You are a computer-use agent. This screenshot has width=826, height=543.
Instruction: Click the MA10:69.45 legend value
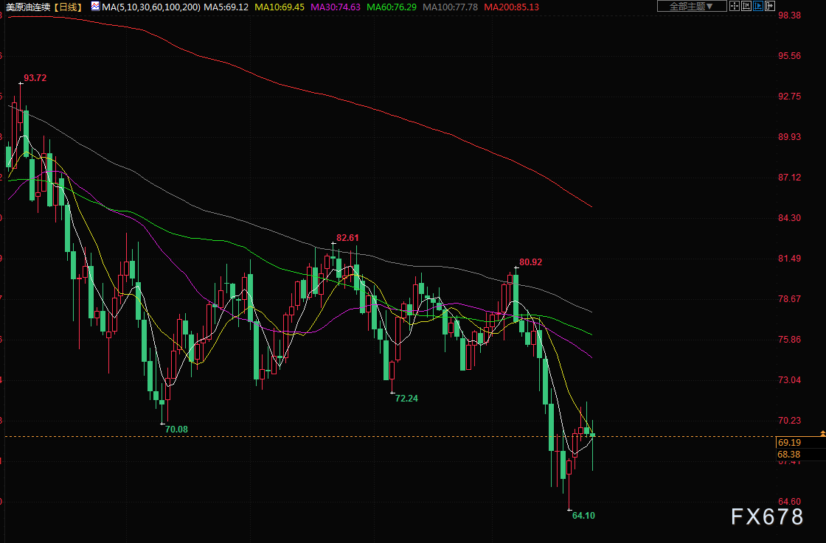(x=280, y=7)
